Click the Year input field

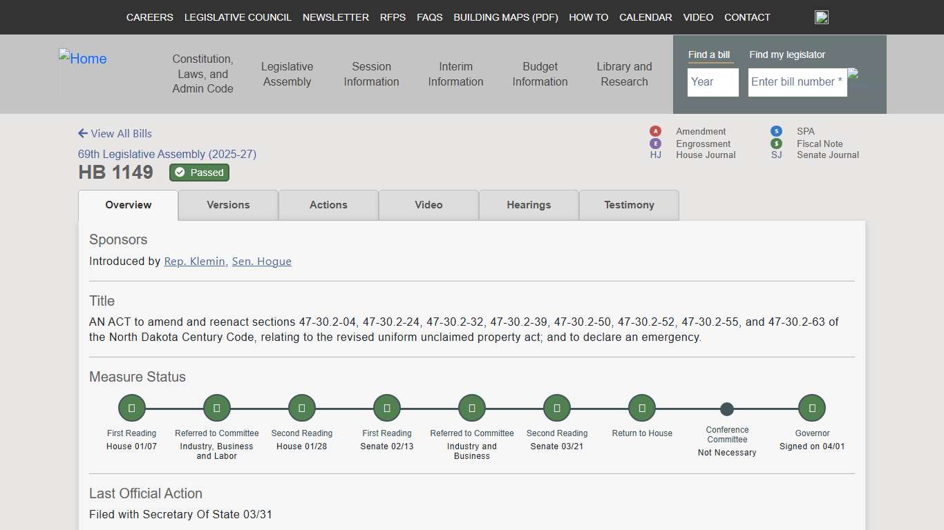tap(712, 82)
